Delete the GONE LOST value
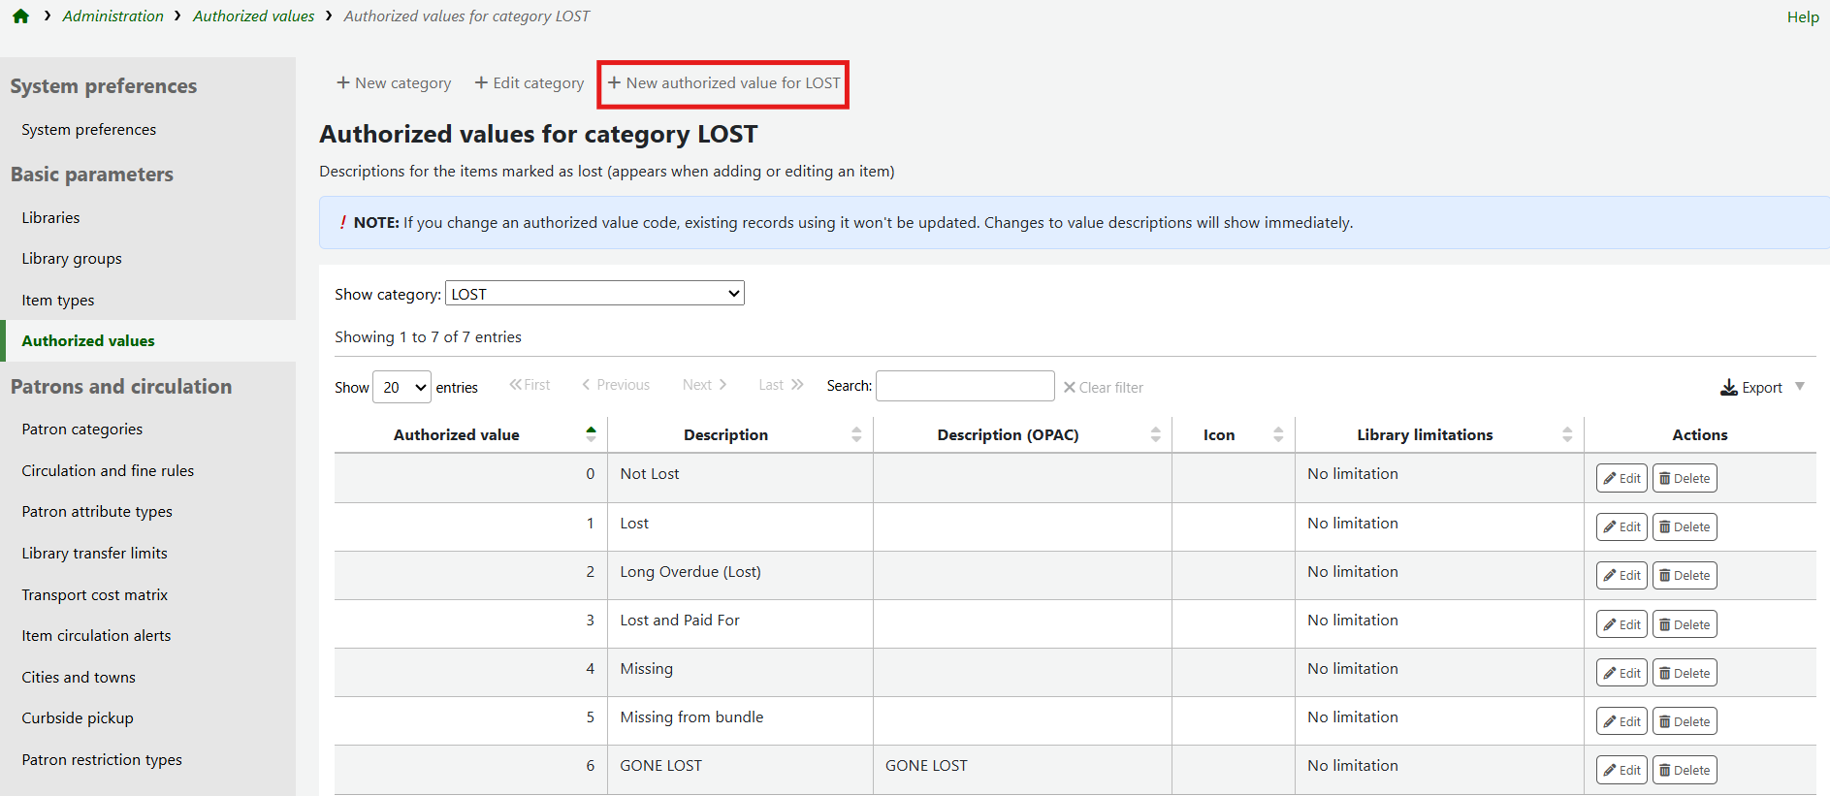The width and height of the screenshot is (1830, 796). [1685, 770]
